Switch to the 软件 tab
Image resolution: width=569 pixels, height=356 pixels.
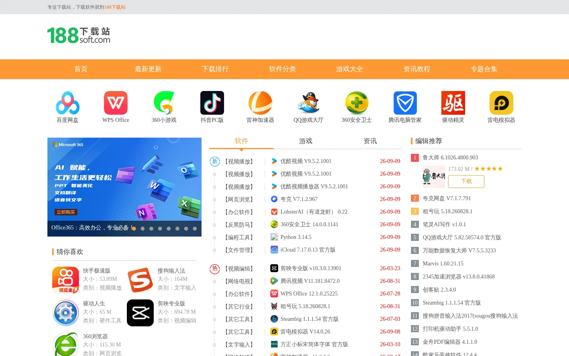click(241, 141)
